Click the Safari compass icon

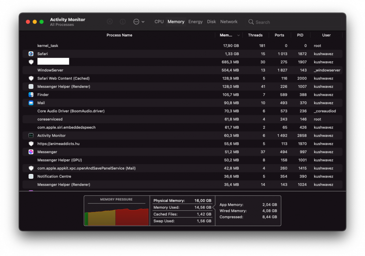point(31,54)
